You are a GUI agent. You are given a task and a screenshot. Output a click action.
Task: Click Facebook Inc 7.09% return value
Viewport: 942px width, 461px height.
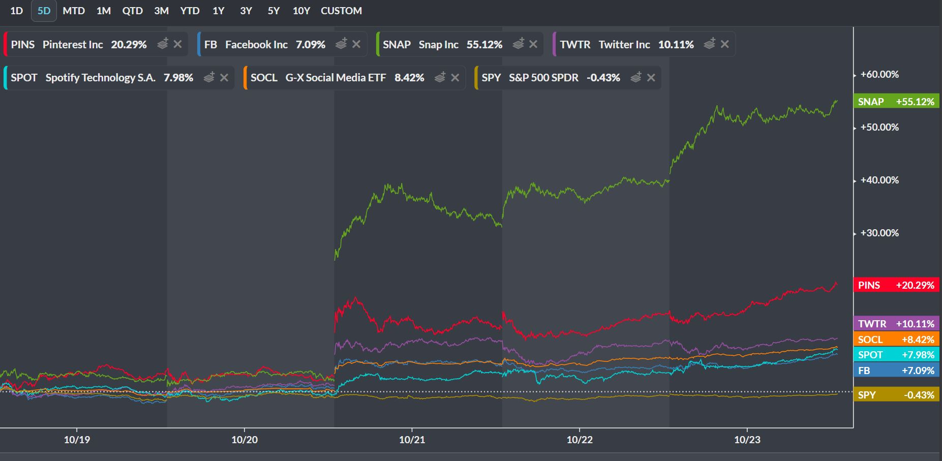click(311, 45)
